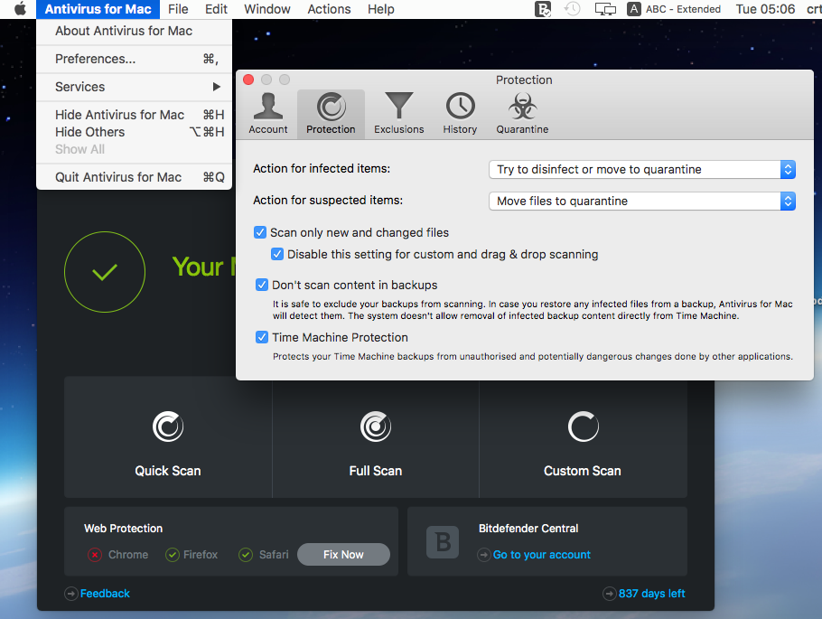Click the Chrome web protection status icon
The width and height of the screenshot is (822, 619).
coord(95,555)
